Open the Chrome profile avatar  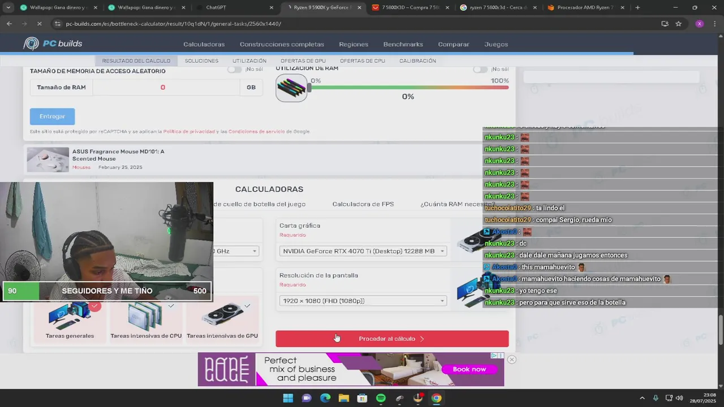coord(700,24)
